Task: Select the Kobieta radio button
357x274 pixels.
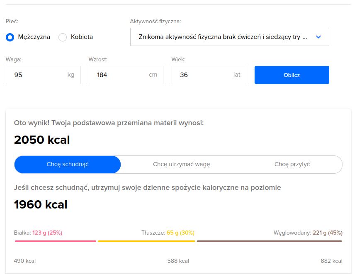Action: point(63,37)
